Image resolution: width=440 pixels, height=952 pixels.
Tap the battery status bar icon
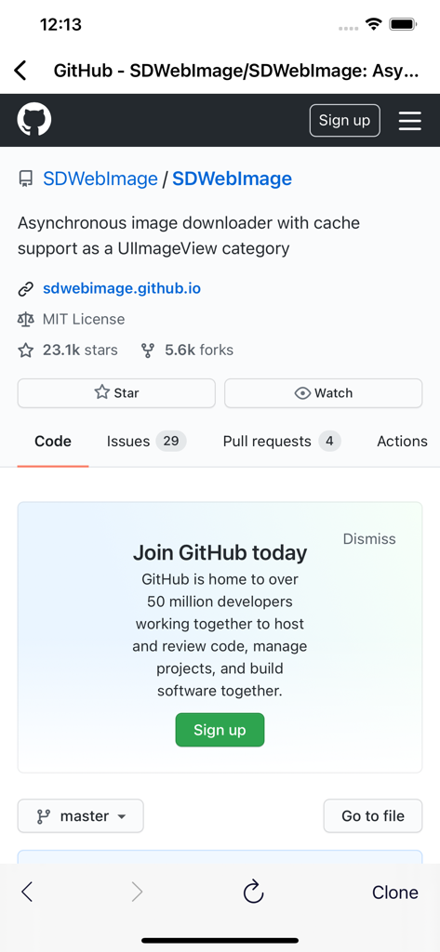coord(402,24)
